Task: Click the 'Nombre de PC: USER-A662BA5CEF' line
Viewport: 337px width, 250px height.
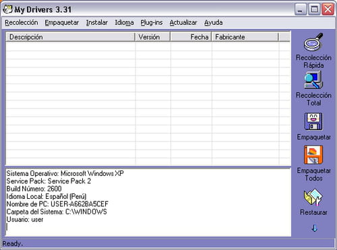Action: 57,204
